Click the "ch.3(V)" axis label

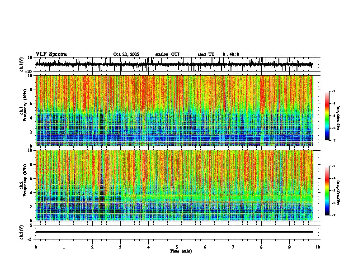pos(22,232)
